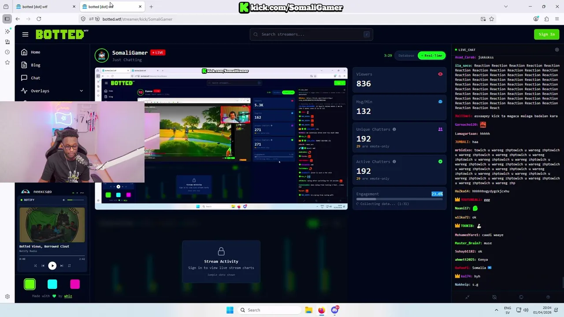
Task: Click the crossed-circle icon below chat
Action: click(494, 297)
